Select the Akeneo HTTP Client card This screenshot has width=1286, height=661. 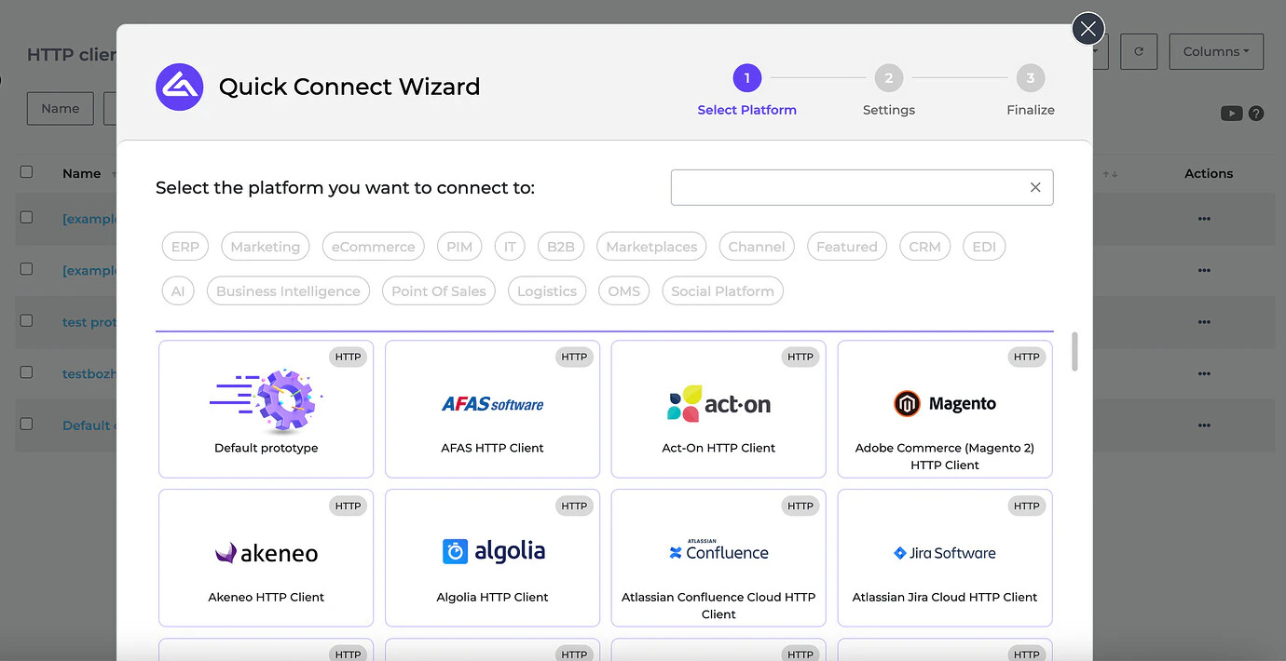(x=266, y=558)
